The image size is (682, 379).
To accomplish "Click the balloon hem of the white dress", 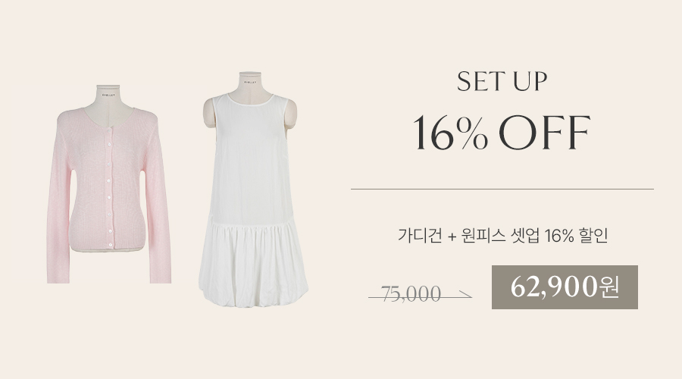I will tap(254, 265).
